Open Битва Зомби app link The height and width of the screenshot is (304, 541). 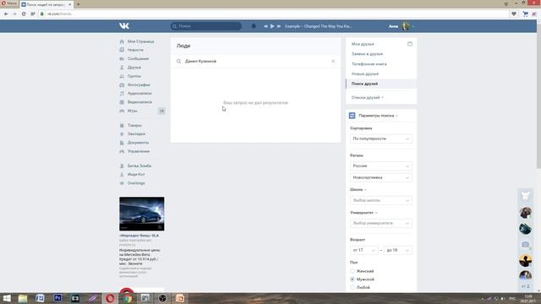tap(139, 166)
